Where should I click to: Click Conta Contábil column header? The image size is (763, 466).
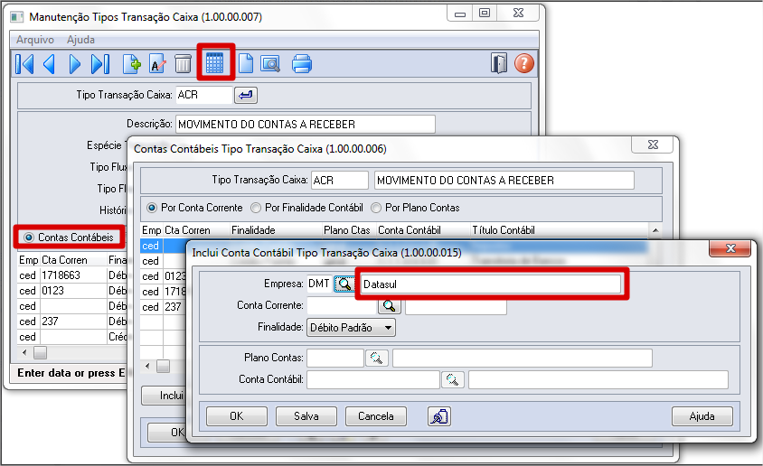tap(410, 230)
